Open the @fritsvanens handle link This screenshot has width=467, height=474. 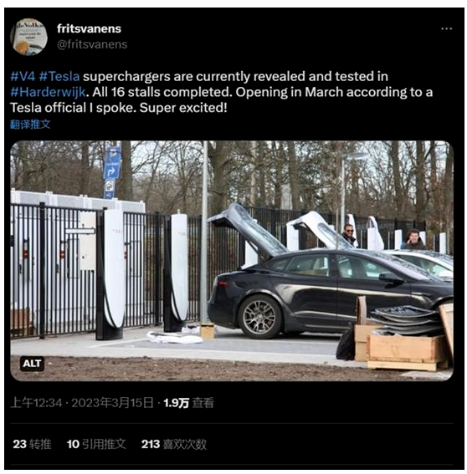coord(92,44)
